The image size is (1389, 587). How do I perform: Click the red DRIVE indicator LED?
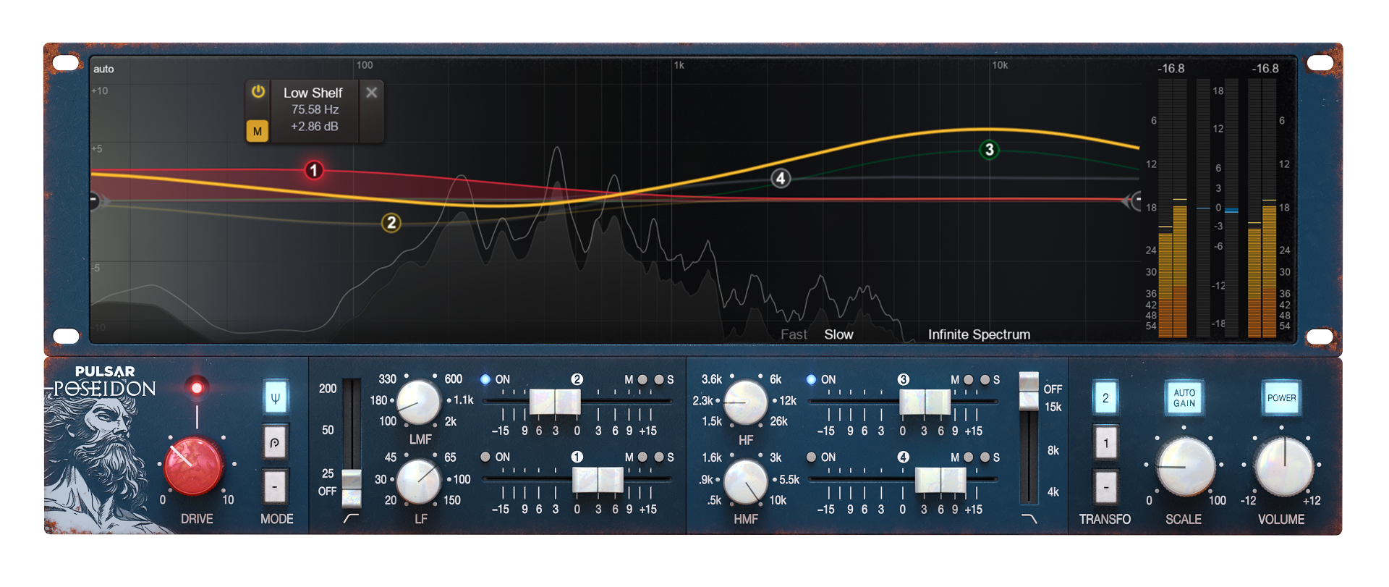pos(196,387)
